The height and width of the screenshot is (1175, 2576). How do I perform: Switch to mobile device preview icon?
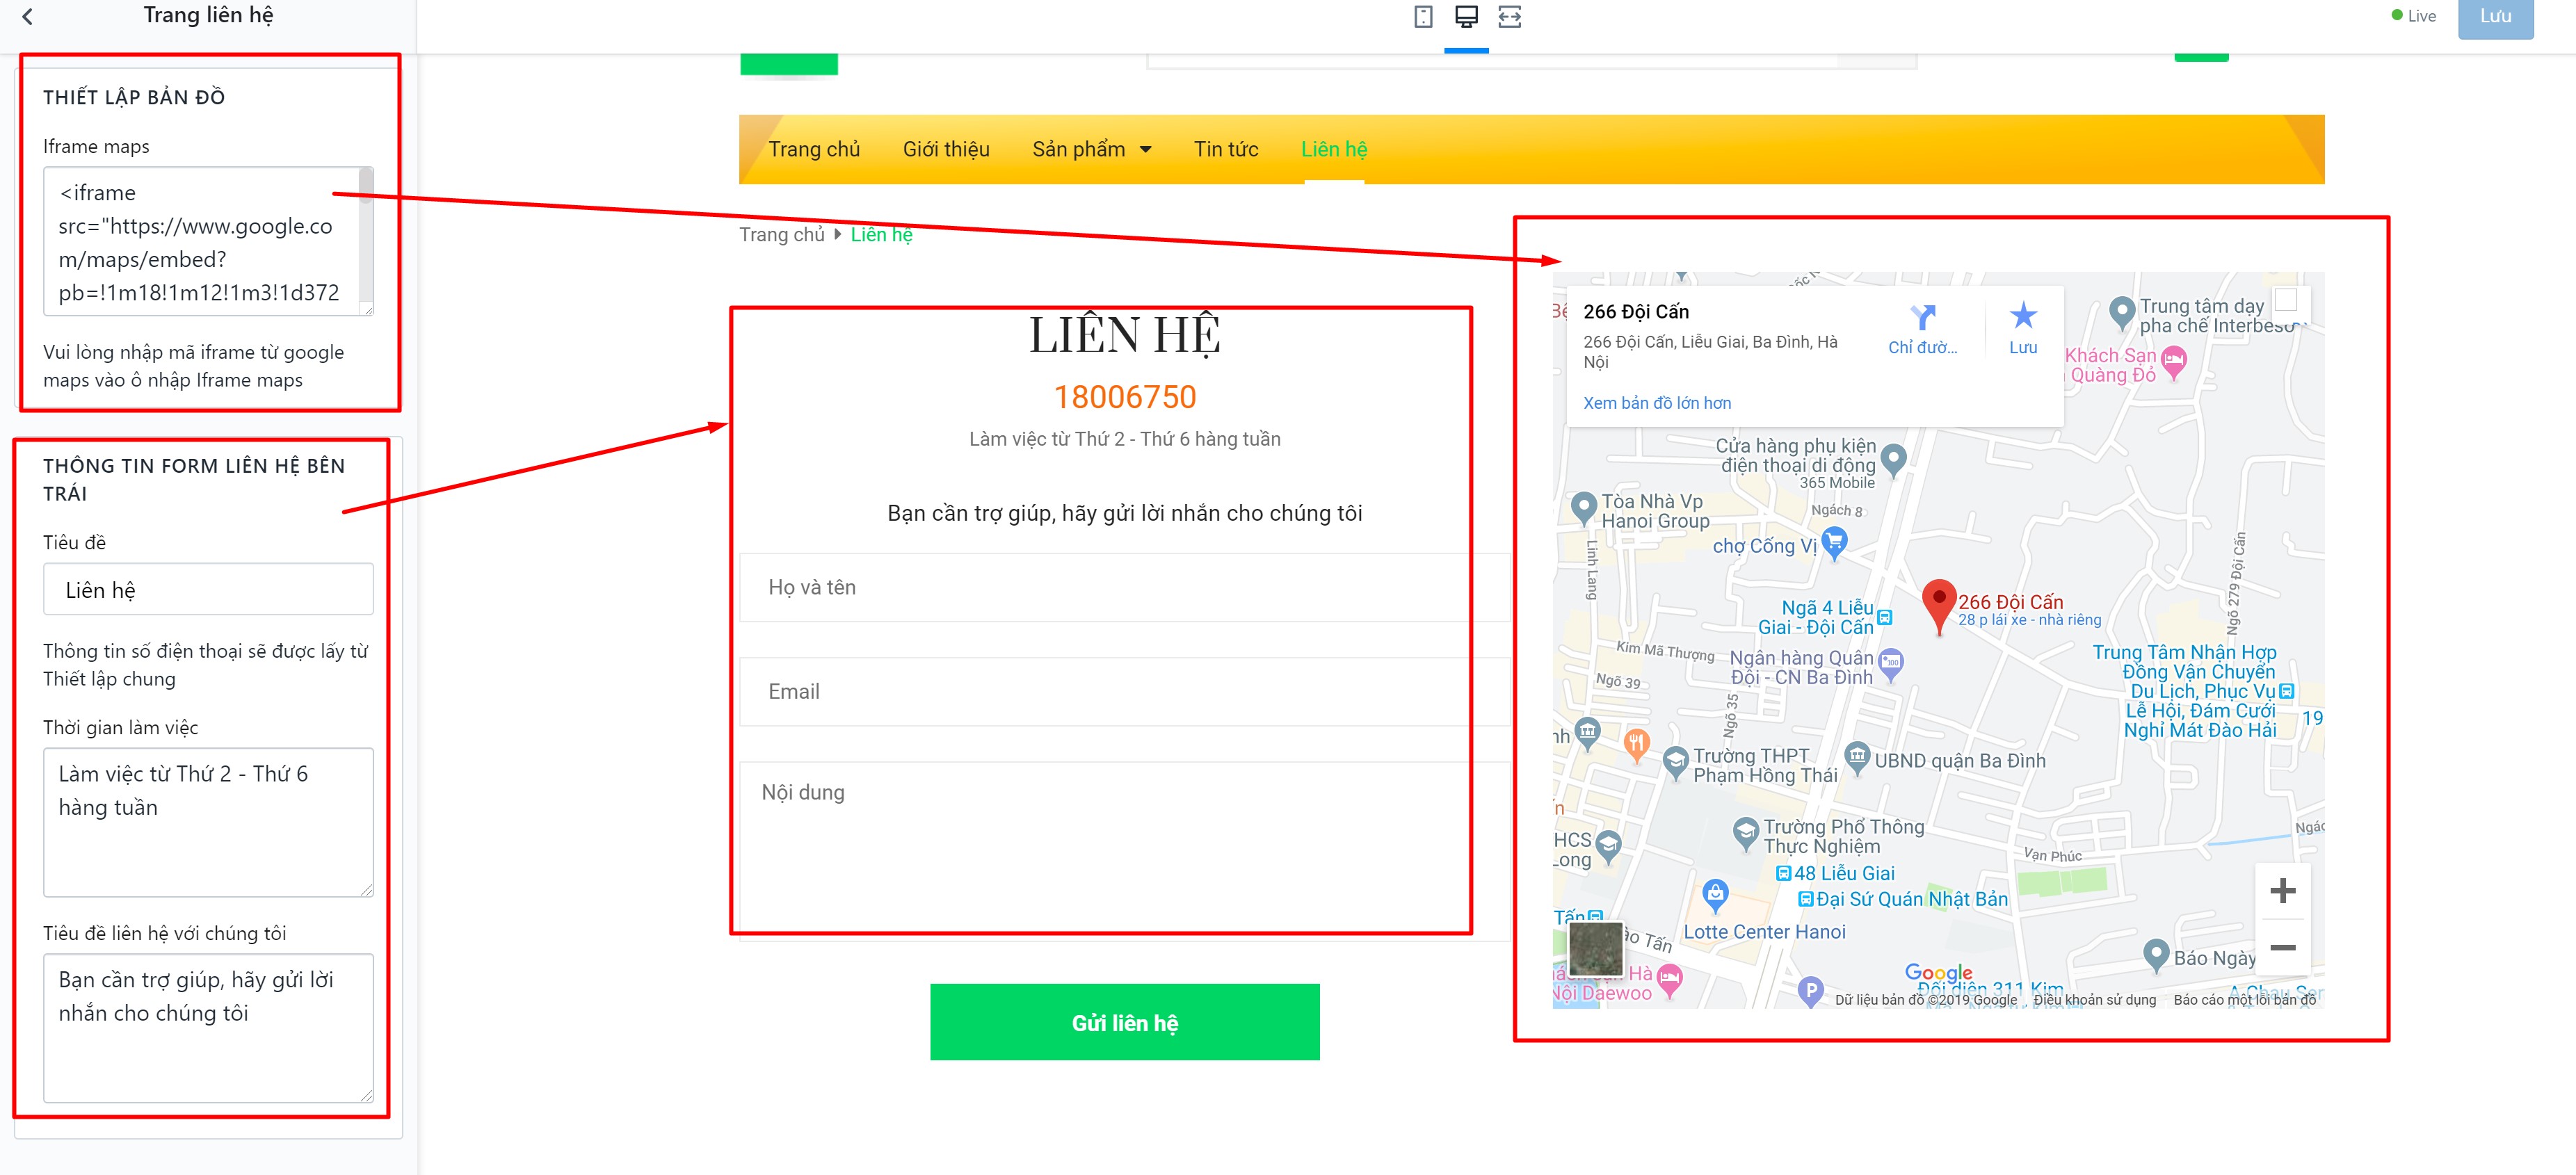1423,16
